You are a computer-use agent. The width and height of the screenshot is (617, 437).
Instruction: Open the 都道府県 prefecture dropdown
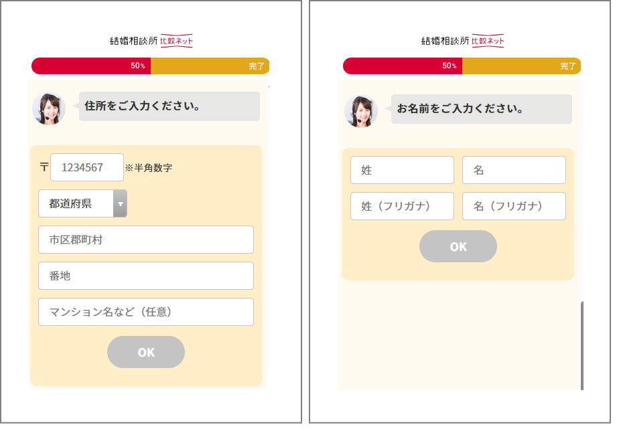click(x=82, y=203)
